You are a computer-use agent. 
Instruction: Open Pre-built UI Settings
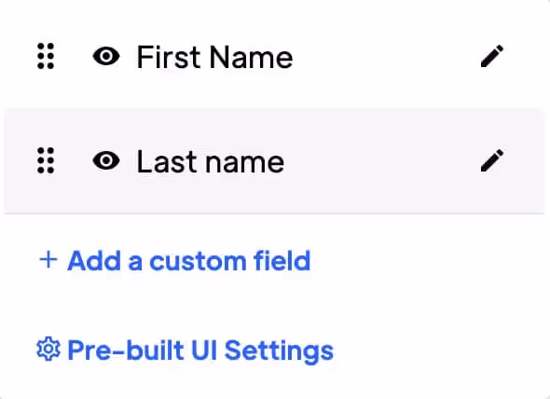(x=185, y=351)
